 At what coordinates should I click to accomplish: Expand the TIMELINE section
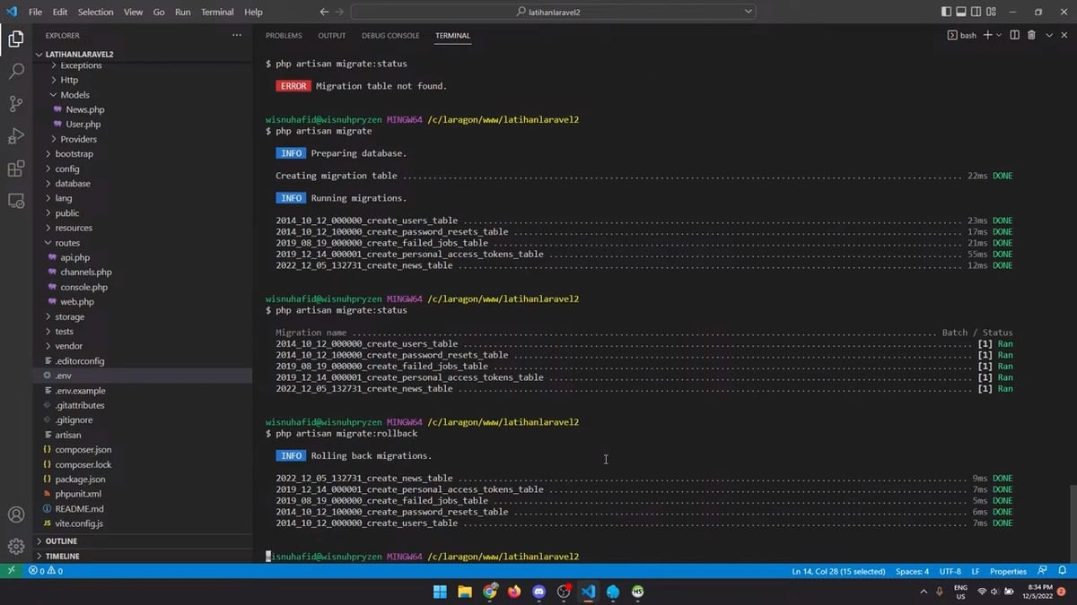(x=39, y=556)
